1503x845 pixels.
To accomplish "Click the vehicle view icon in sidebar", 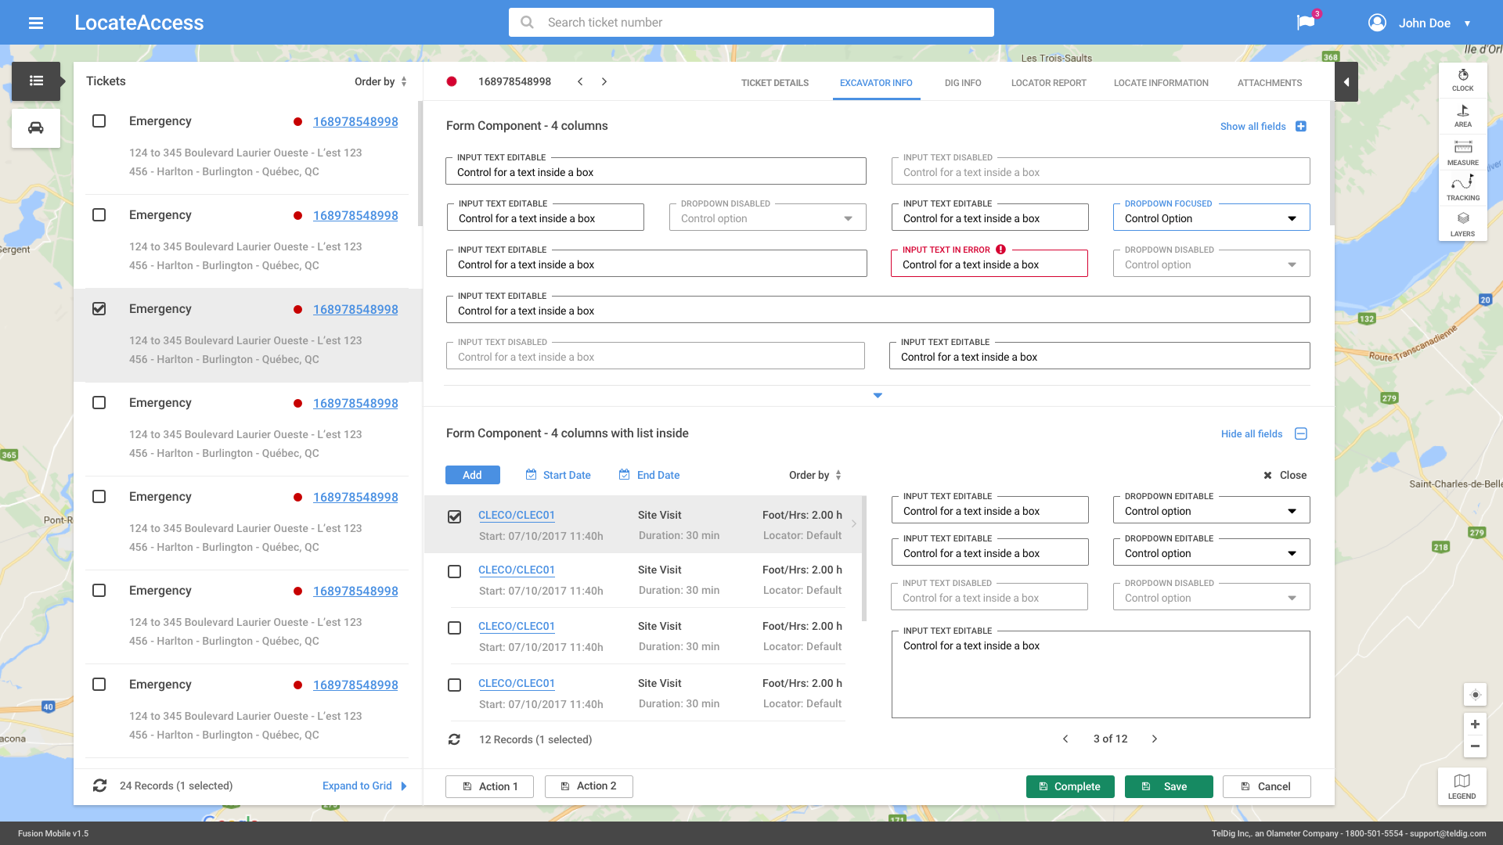I will pyautogui.click(x=36, y=128).
